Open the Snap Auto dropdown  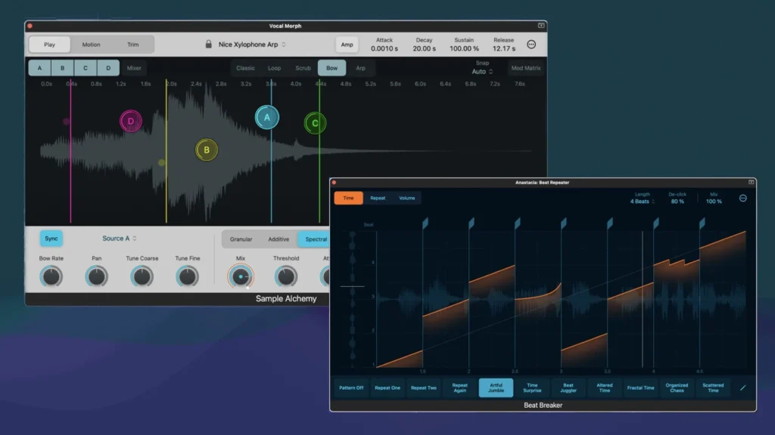[482, 72]
